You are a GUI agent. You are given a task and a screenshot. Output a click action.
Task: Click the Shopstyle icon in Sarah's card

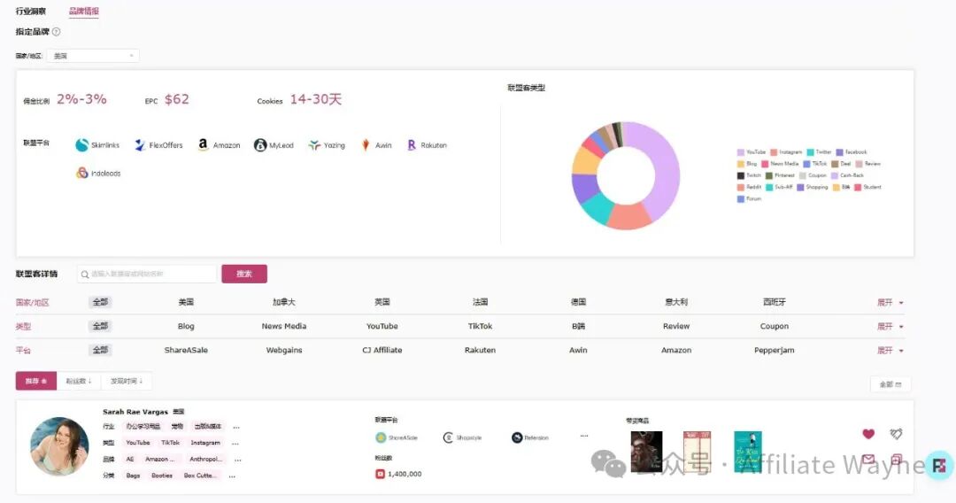(448, 437)
